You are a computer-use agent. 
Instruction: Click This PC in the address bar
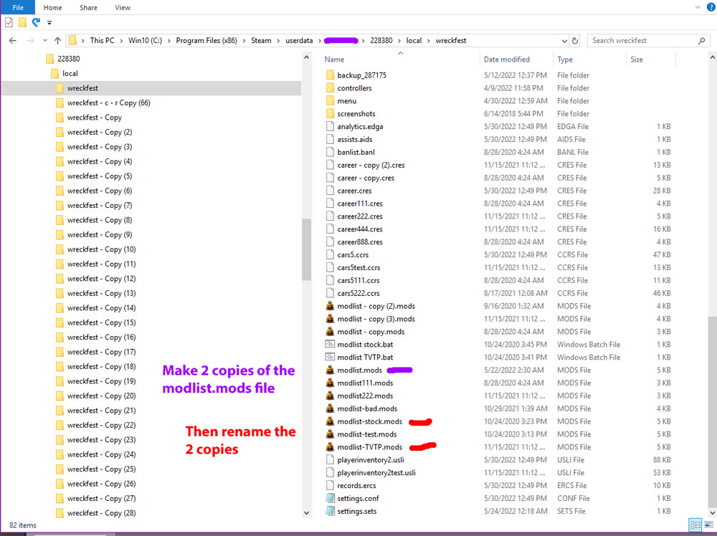102,41
